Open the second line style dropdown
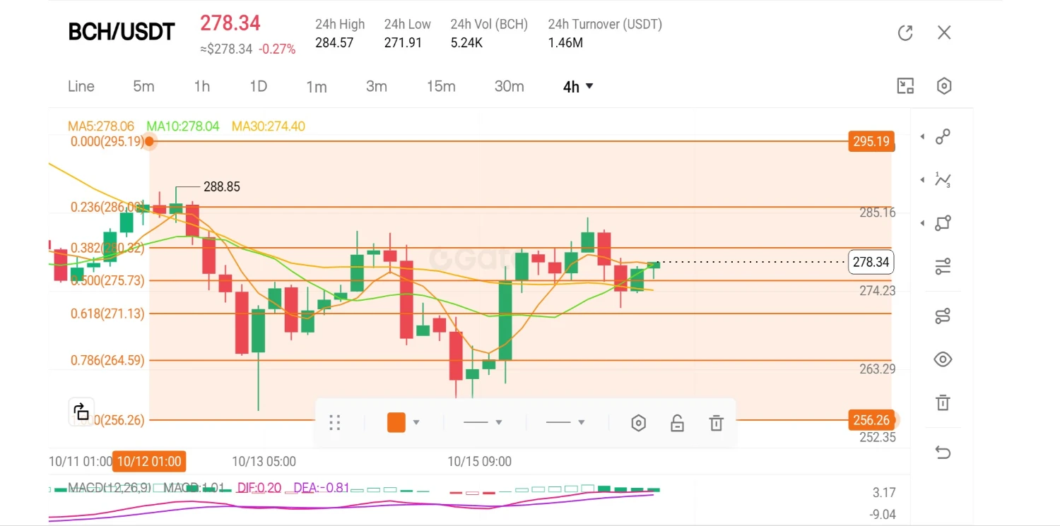Image resolution: width=1060 pixels, height=526 pixels. tap(565, 422)
